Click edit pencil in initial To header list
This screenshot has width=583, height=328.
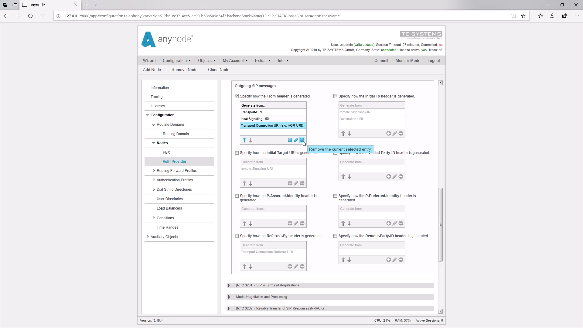click(395, 133)
